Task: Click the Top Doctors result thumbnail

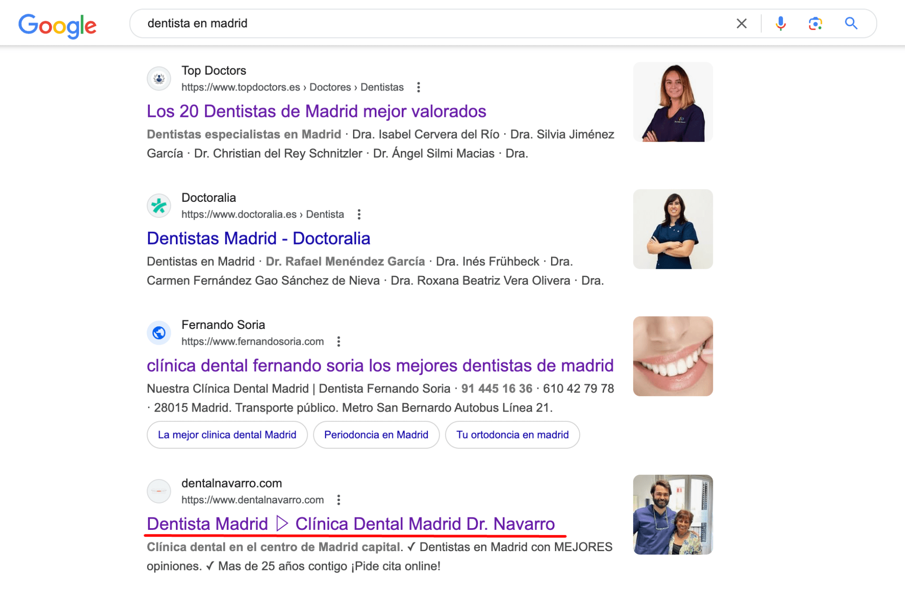Action: pyautogui.click(x=673, y=102)
